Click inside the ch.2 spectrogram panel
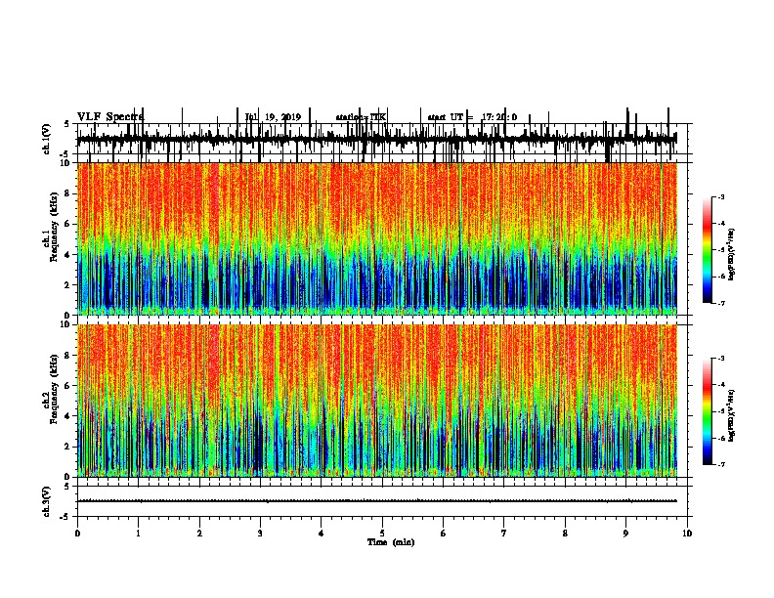The image size is (774, 598). pos(377,401)
